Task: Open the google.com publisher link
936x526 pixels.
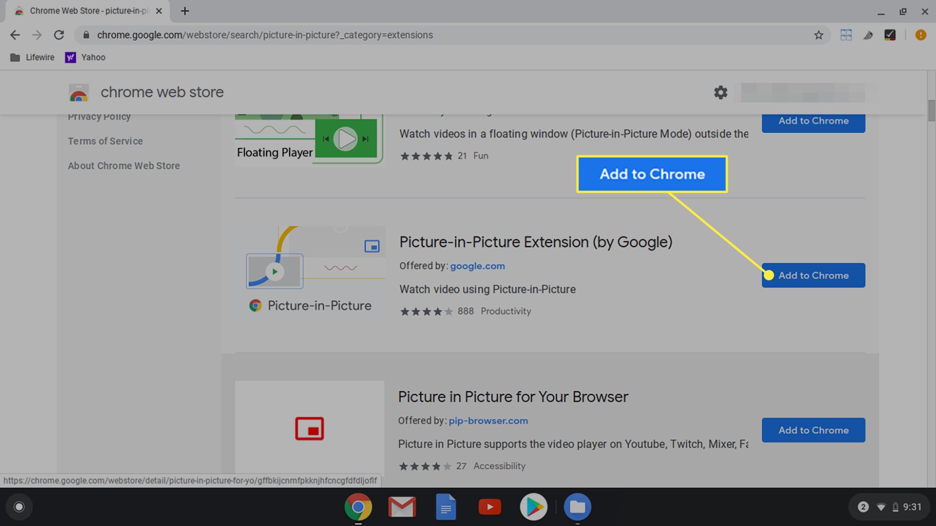Action: click(x=477, y=266)
